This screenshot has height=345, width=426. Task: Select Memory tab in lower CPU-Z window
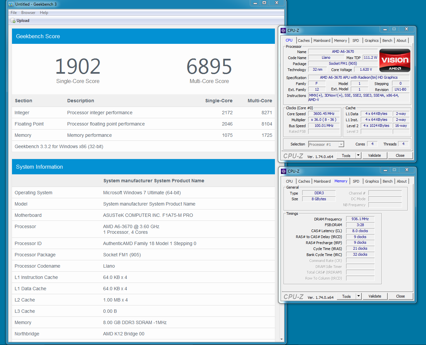coord(341,181)
